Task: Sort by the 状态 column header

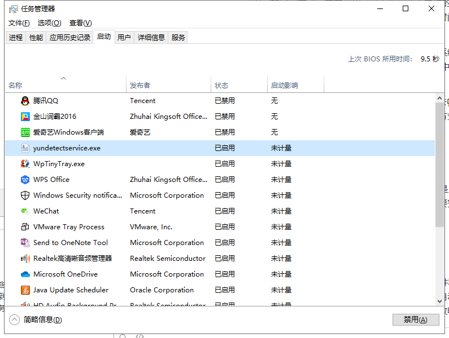Action: tap(239, 84)
